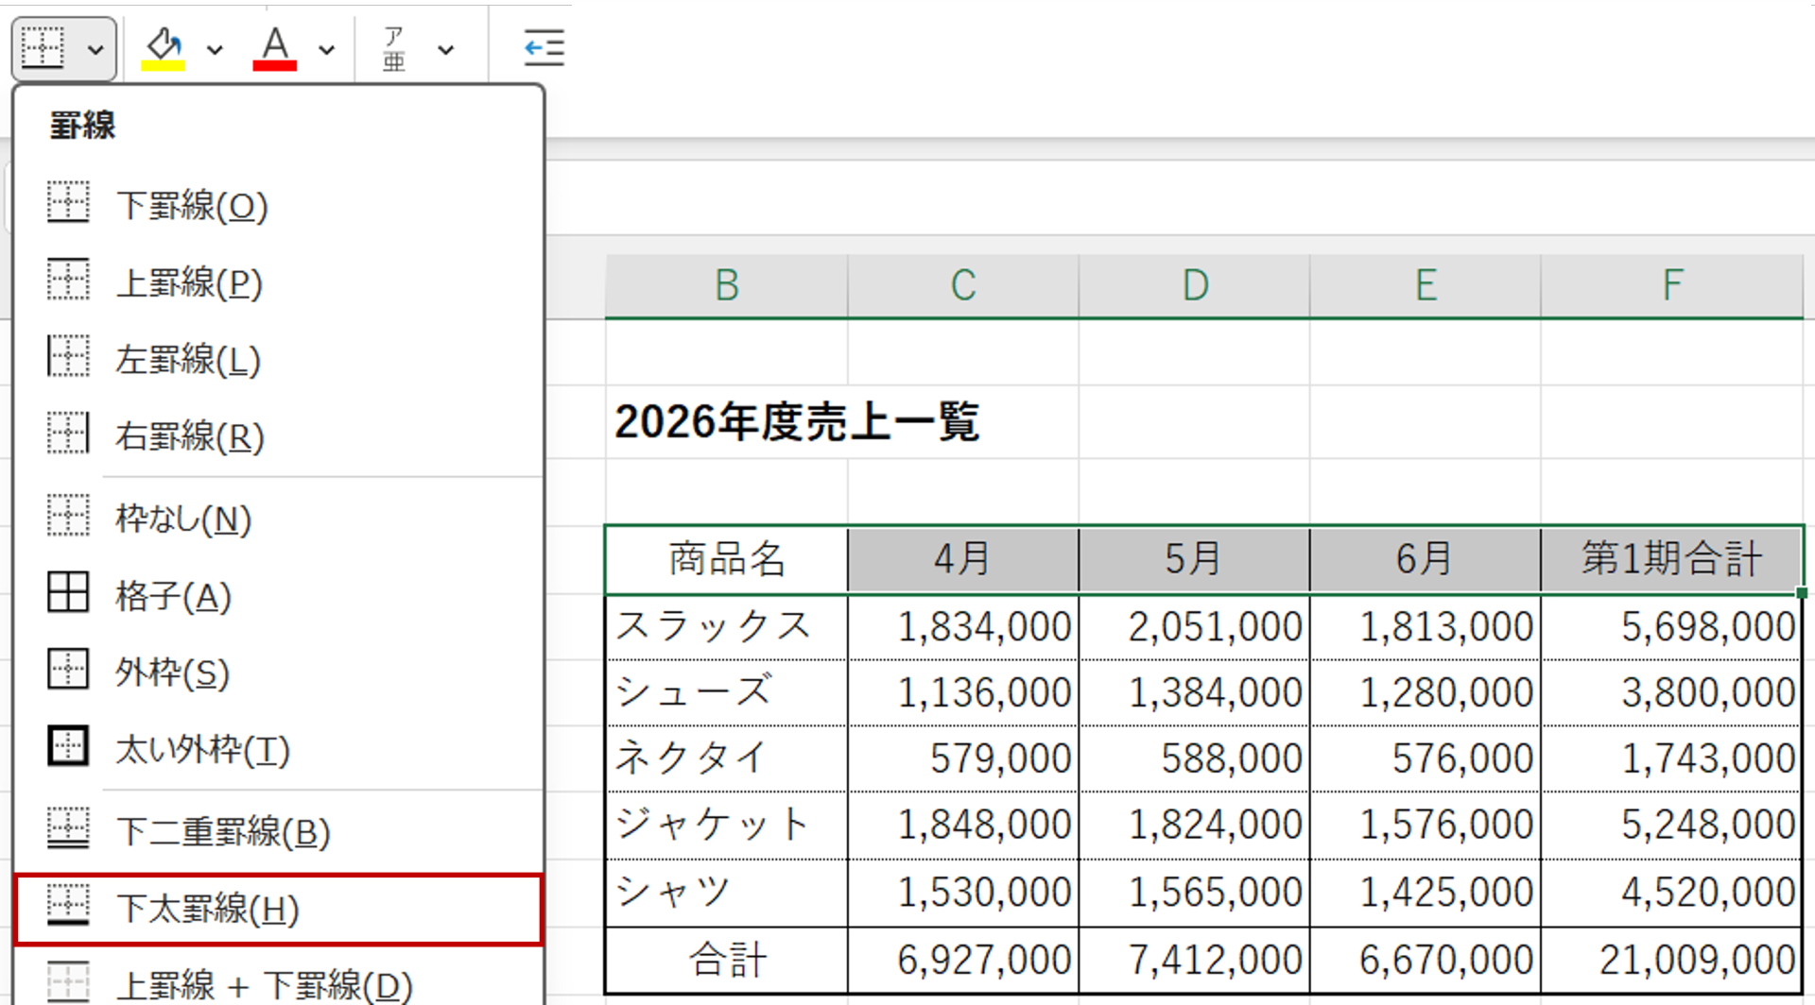
Task: Apply 下罫線(O) bottom border
Action: point(279,204)
